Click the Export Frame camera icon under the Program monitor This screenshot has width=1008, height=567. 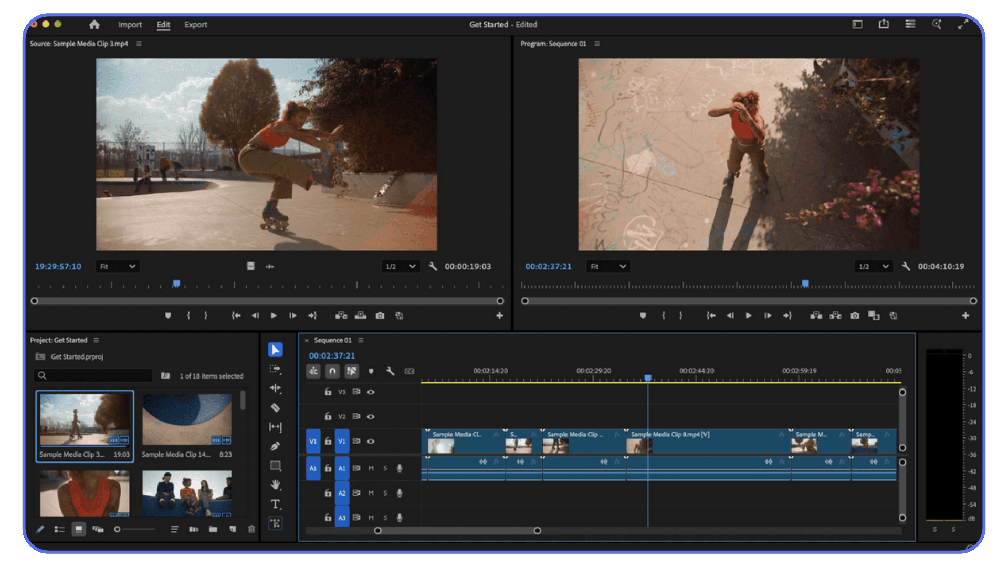tap(855, 316)
